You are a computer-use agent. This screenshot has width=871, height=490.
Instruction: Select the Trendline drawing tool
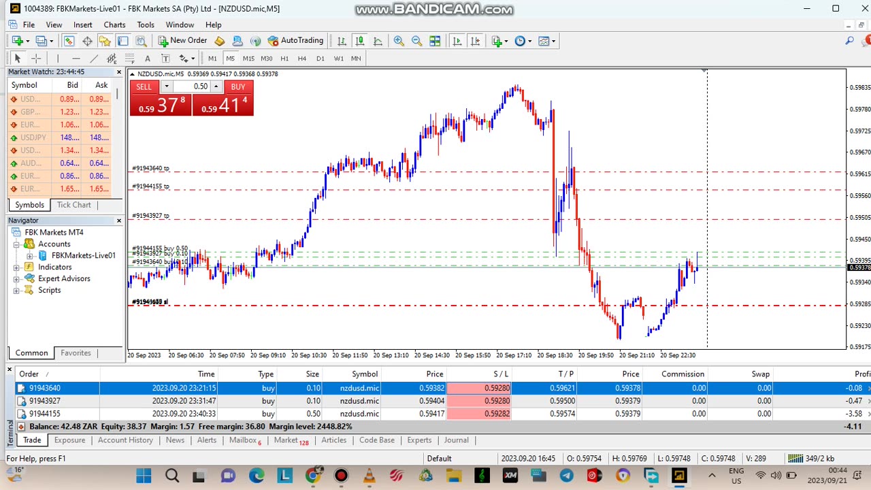click(x=94, y=59)
